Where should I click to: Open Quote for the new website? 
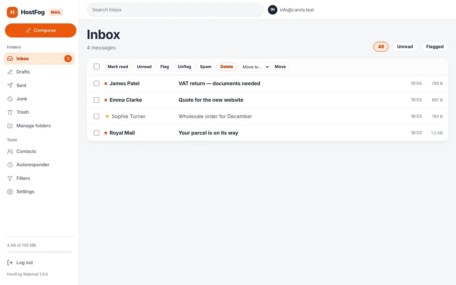(211, 100)
